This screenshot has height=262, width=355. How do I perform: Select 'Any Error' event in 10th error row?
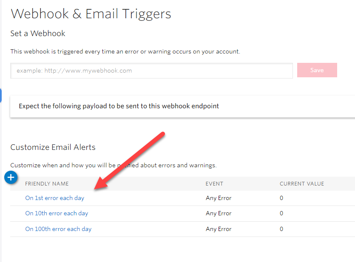[x=219, y=213]
